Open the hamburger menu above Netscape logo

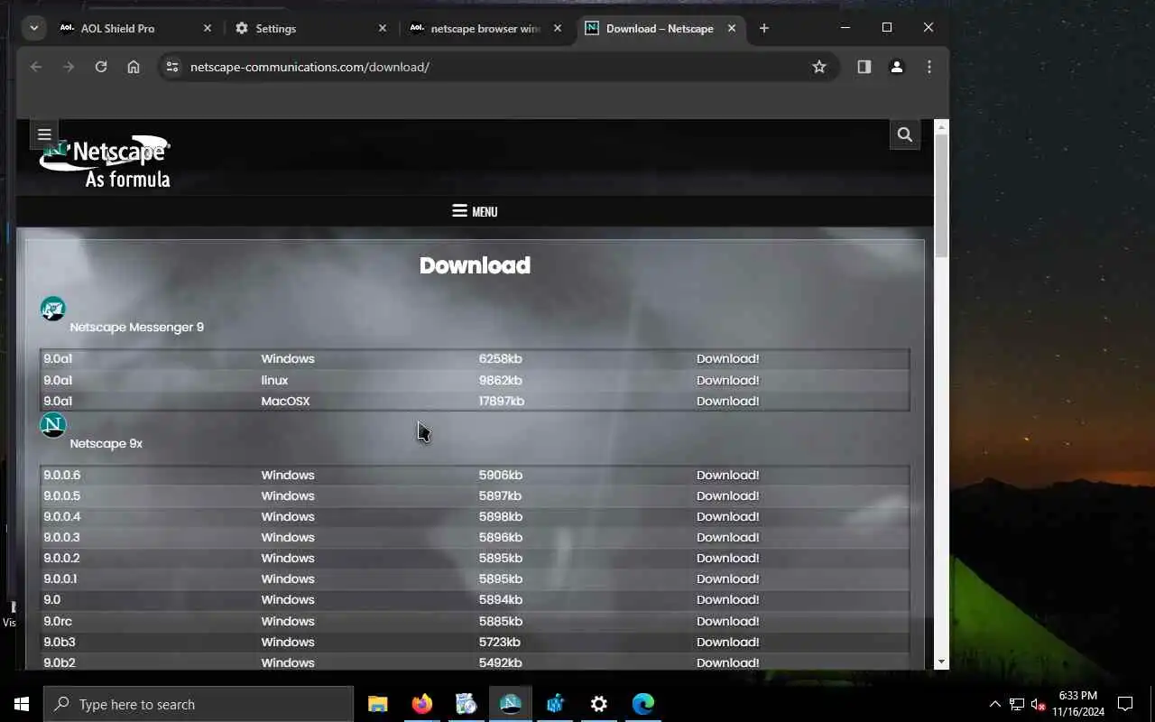tap(44, 134)
